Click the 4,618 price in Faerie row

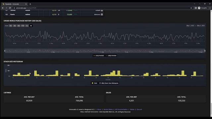point(54,15)
